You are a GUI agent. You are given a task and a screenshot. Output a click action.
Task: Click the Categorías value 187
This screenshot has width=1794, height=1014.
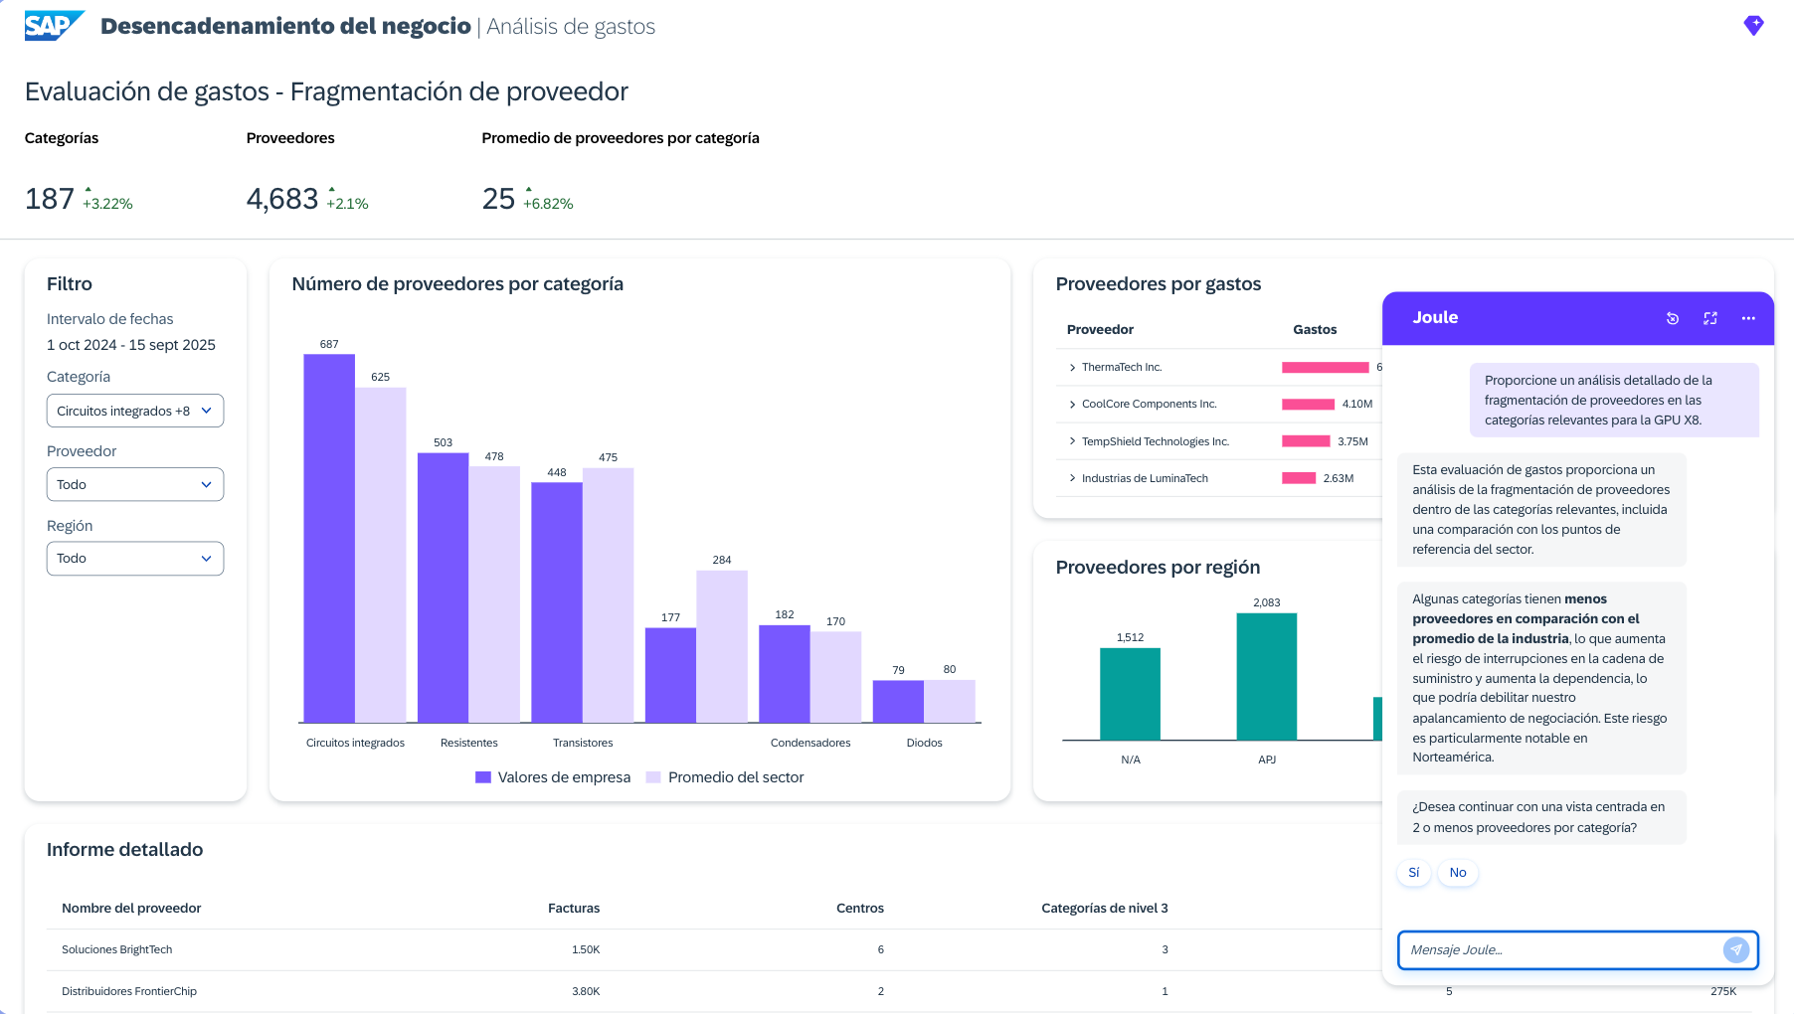(x=50, y=199)
